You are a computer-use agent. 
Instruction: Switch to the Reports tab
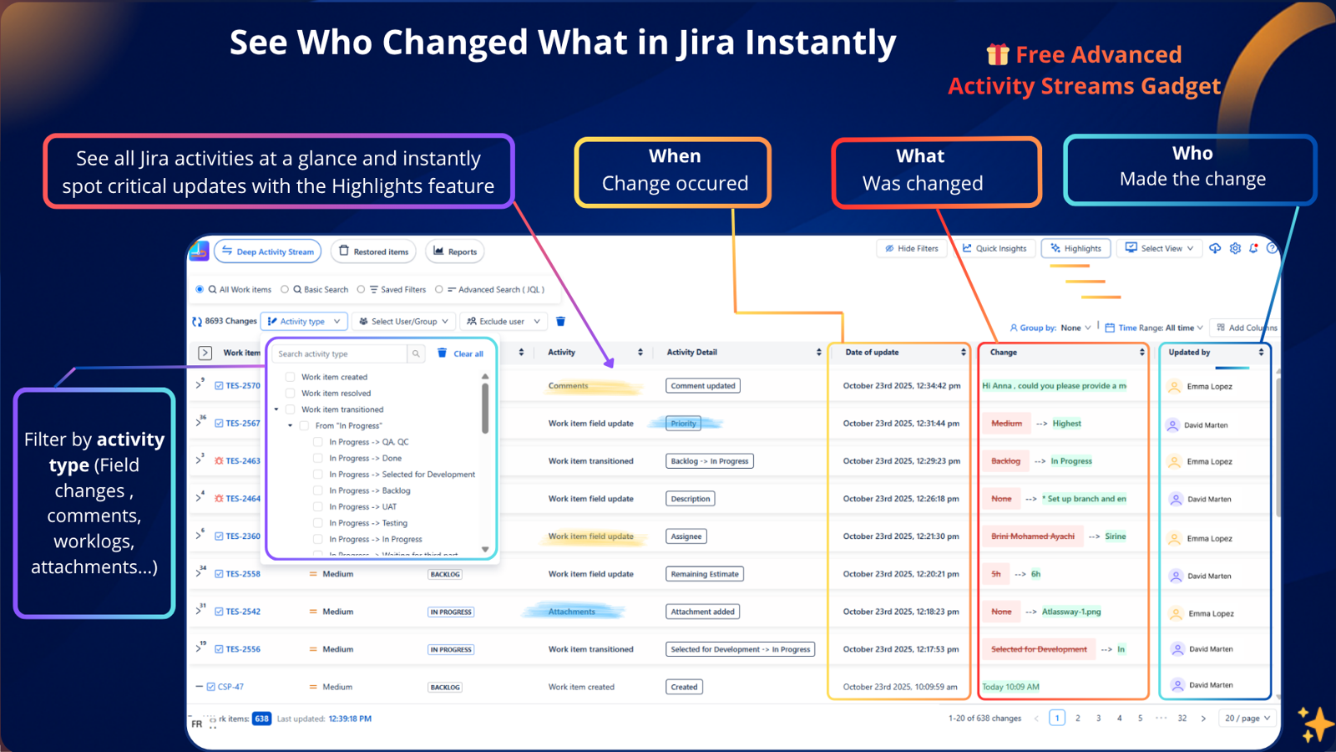pos(455,251)
